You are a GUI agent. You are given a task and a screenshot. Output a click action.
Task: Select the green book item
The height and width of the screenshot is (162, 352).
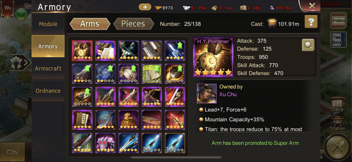coord(151,74)
